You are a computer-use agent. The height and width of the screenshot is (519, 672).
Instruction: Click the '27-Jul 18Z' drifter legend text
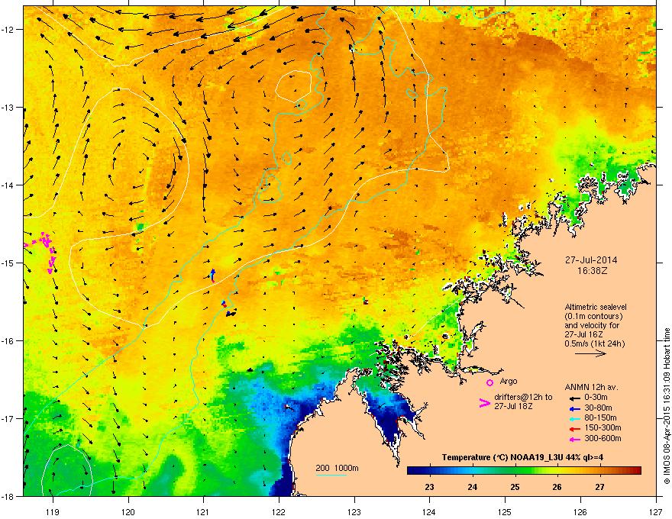click(x=513, y=406)
